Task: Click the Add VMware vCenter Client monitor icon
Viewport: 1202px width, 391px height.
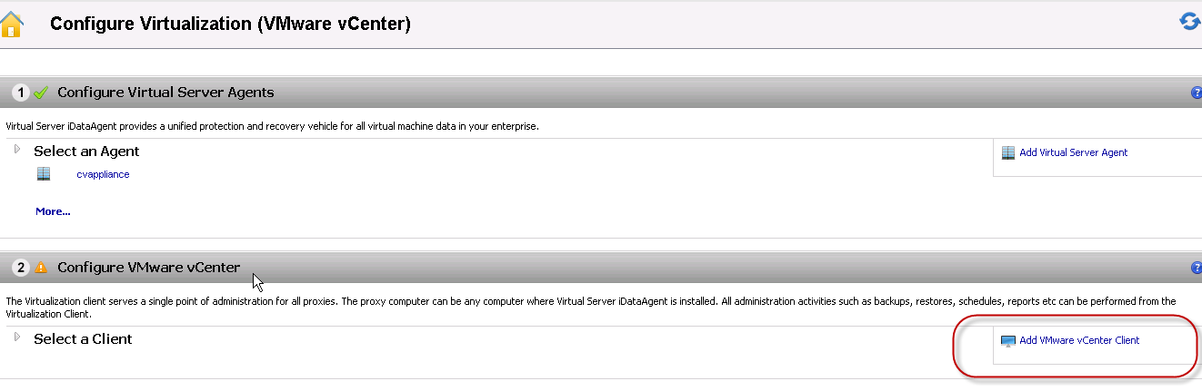Action: tap(1007, 341)
